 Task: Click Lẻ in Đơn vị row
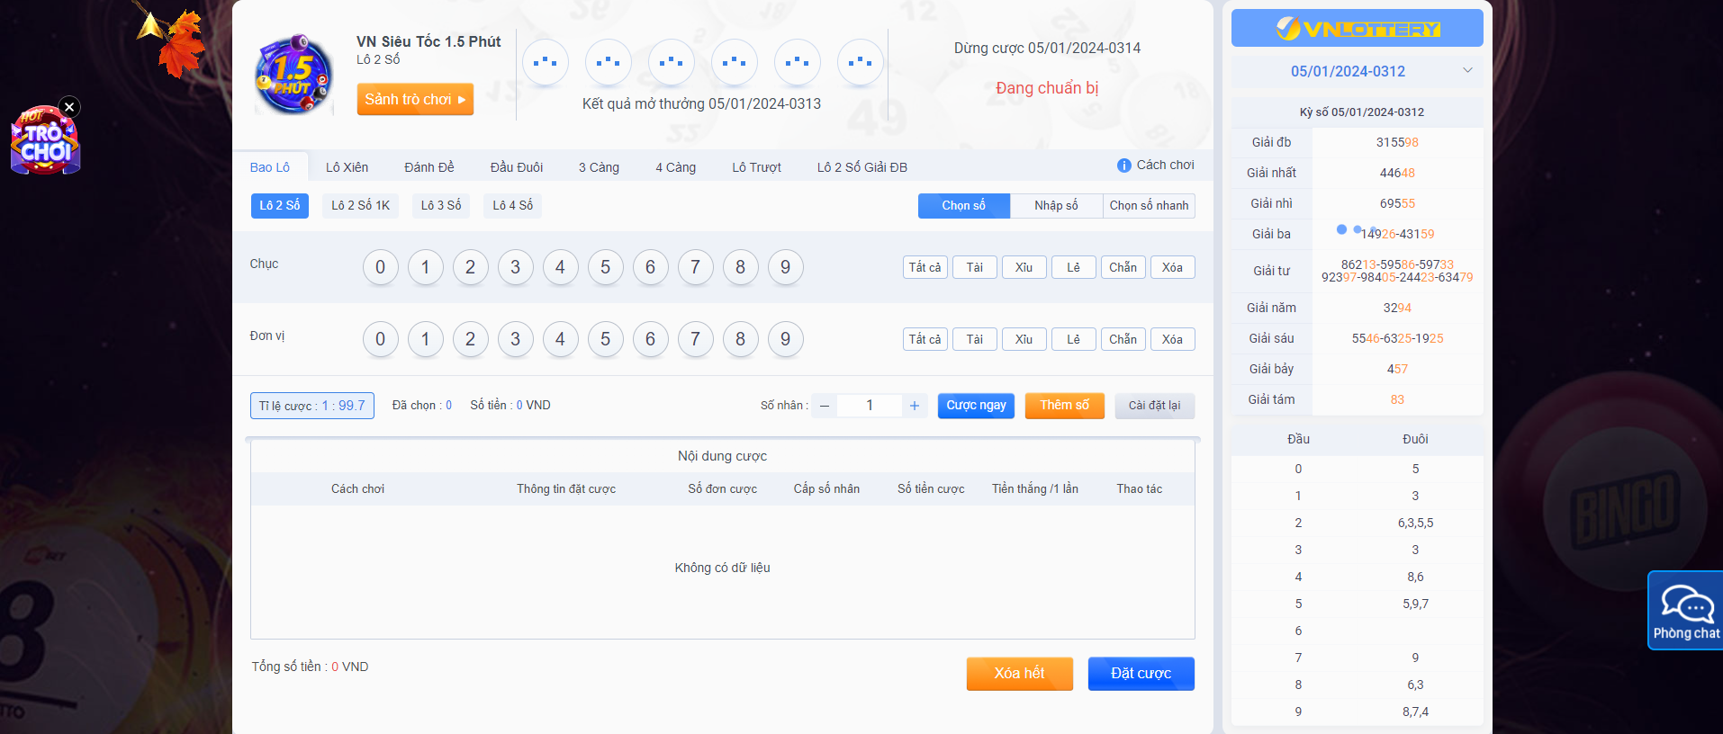(1074, 339)
